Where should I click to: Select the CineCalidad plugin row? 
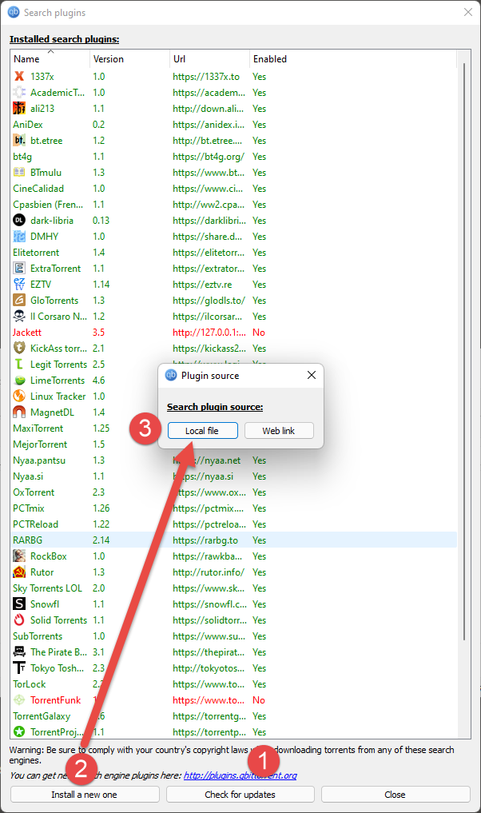pyautogui.click(x=233, y=188)
